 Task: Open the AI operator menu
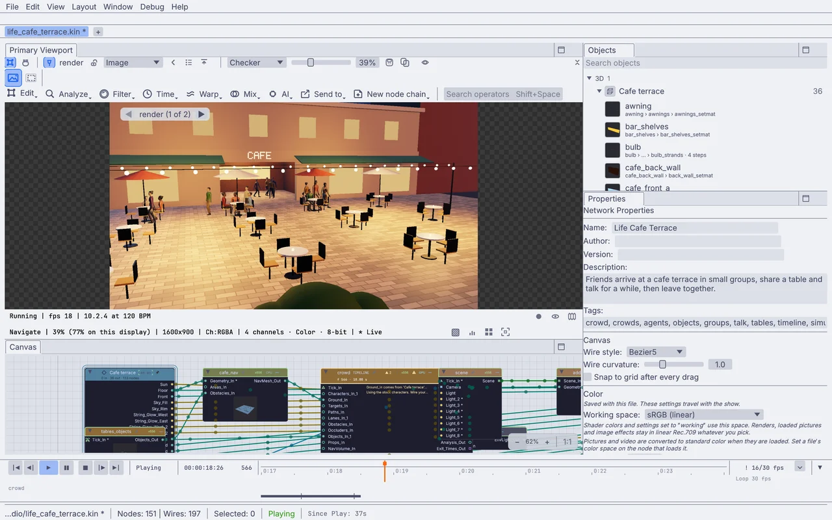[280, 94]
